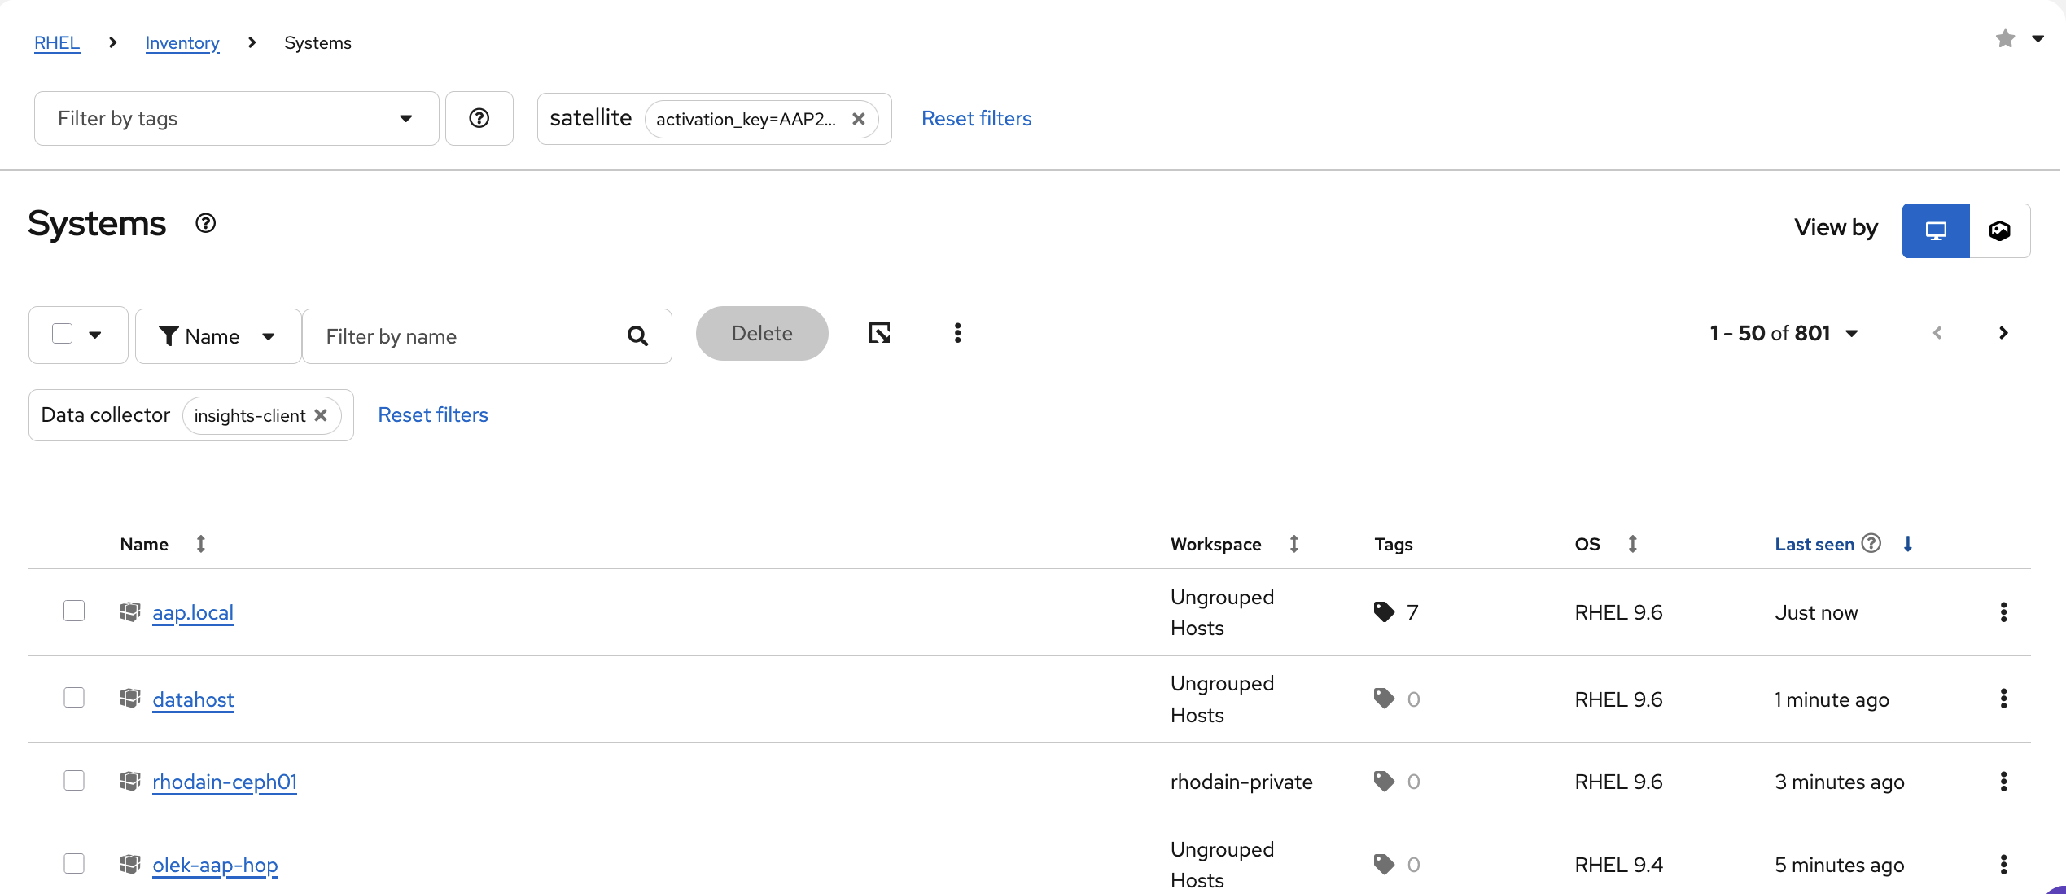The width and height of the screenshot is (2066, 894).
Task: Click the Systems heading help icon
Action: [x=206, y=223]
